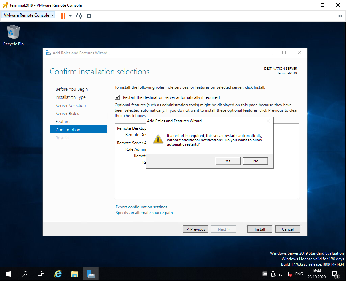Cancel the Add Roles wizard
Viewport: 346px width, 281px height.
tap(288, 229)
